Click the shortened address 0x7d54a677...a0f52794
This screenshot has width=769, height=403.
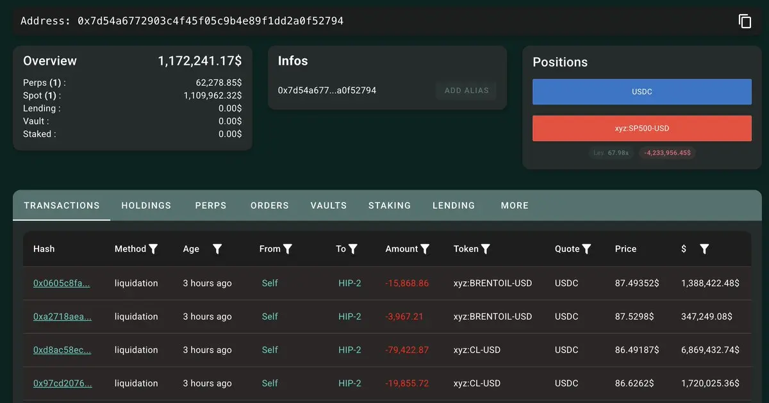click(x=327, y=90)
